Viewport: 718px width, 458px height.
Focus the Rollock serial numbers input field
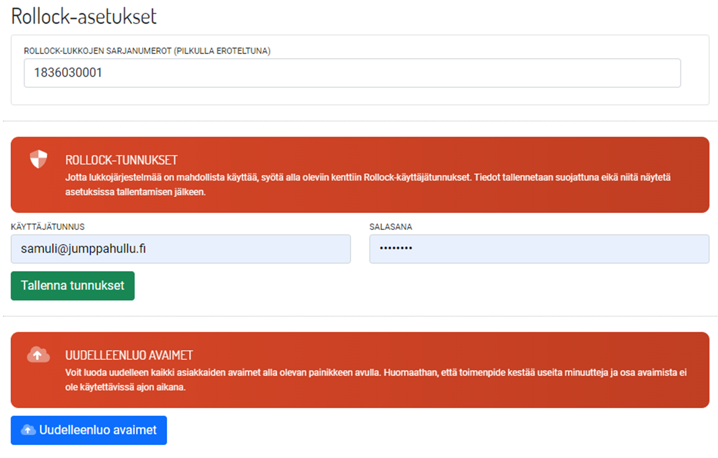tap(352, 73)
